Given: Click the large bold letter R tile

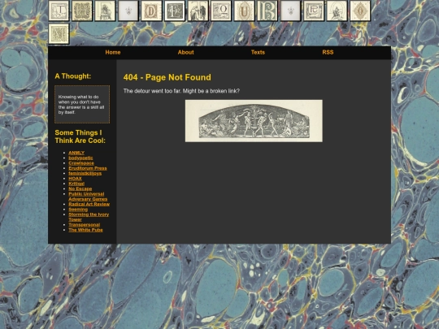Looking at the screenshot, I should click(x=267, y=11).
